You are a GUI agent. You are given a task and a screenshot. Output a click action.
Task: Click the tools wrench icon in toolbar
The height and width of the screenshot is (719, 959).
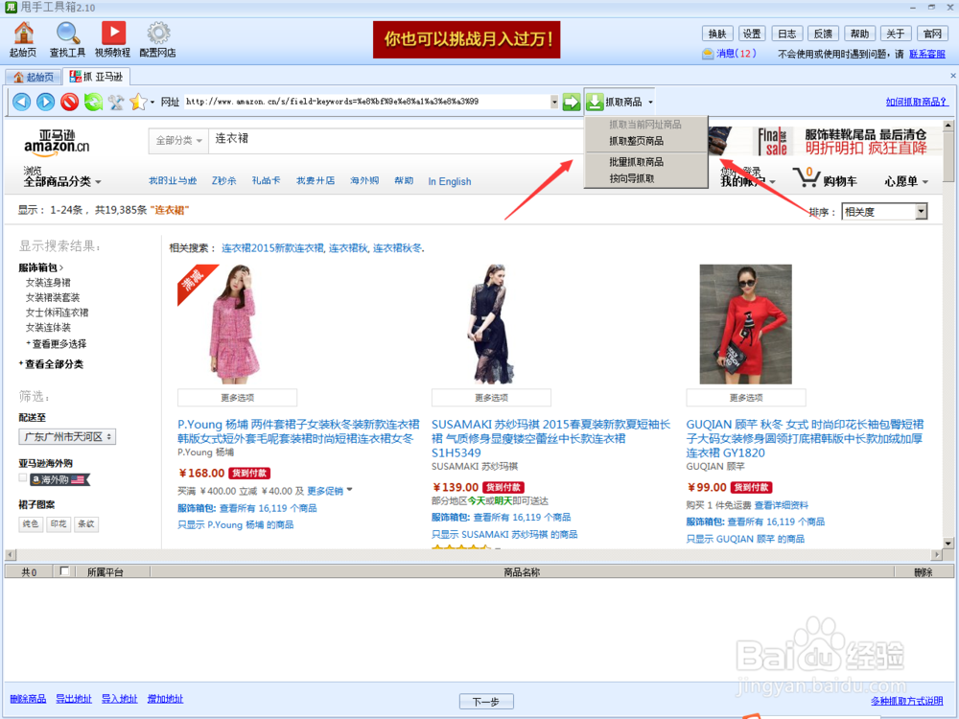(x=116, y=103)
